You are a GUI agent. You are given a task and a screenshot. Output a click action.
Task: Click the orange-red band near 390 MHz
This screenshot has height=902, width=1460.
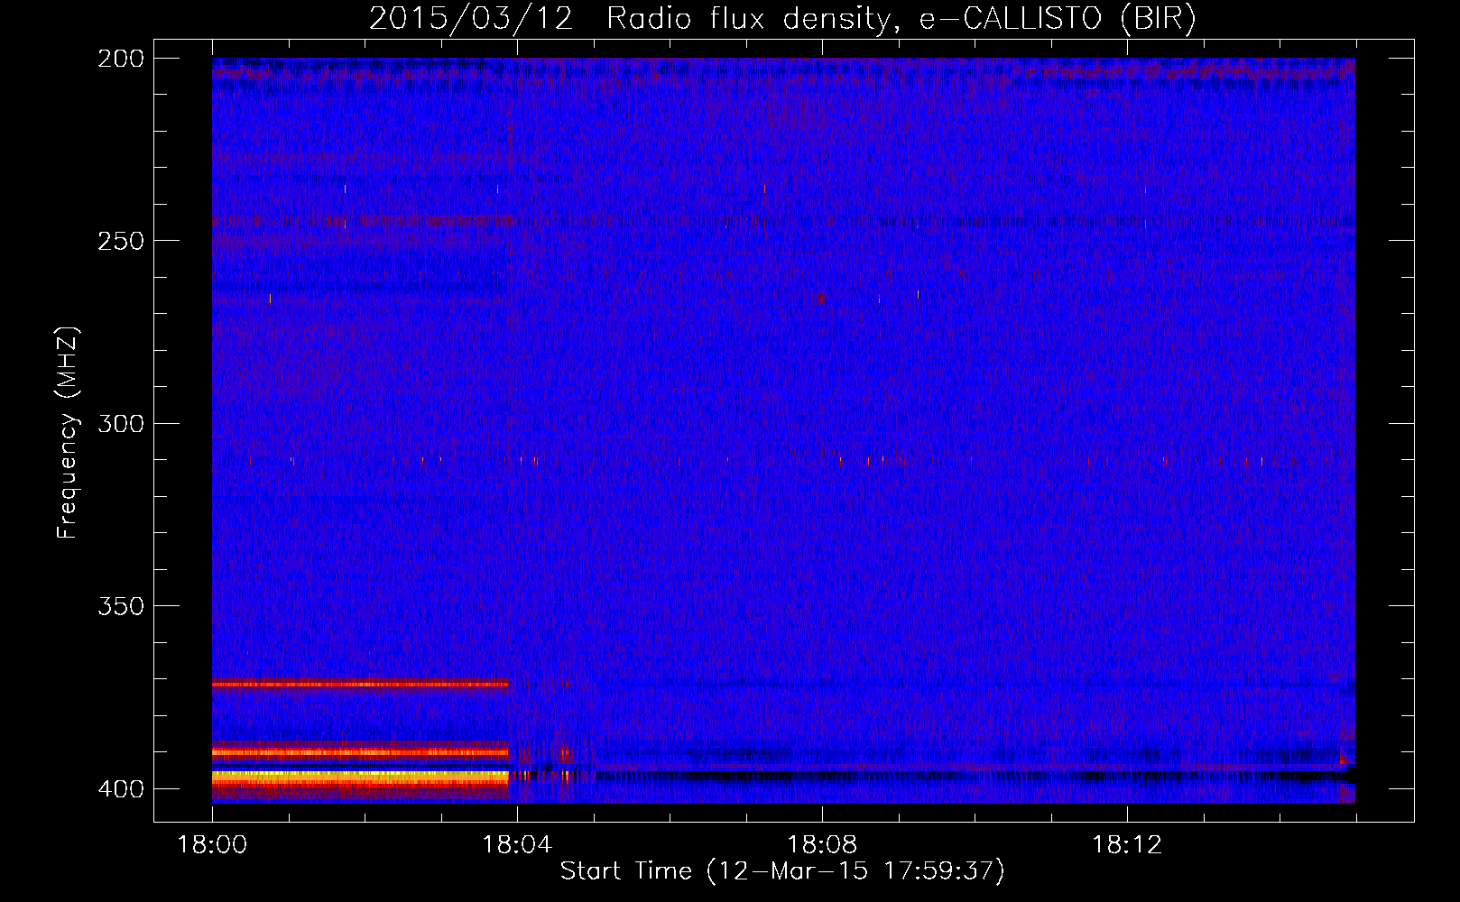point(360,751)
